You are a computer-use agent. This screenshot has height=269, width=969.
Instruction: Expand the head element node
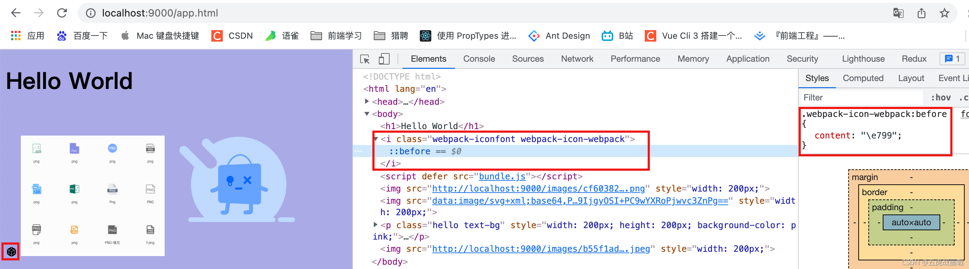pyautogui.click(x=367, y=101)
